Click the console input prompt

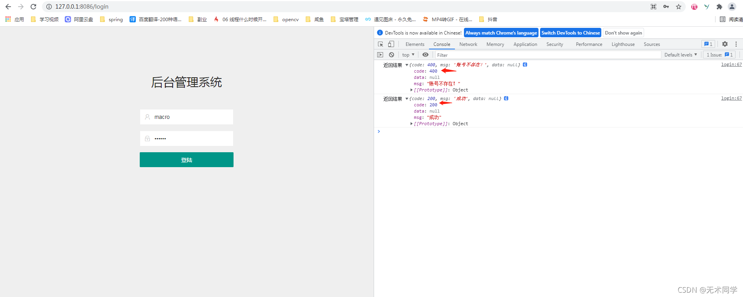tap(558, 131)
